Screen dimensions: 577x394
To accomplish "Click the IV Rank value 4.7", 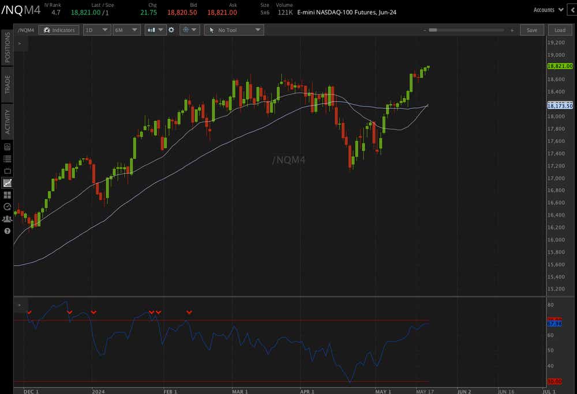I will point(56,13).
